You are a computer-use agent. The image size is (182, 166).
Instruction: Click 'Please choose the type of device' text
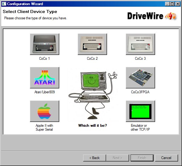click(x=36, y=18)
